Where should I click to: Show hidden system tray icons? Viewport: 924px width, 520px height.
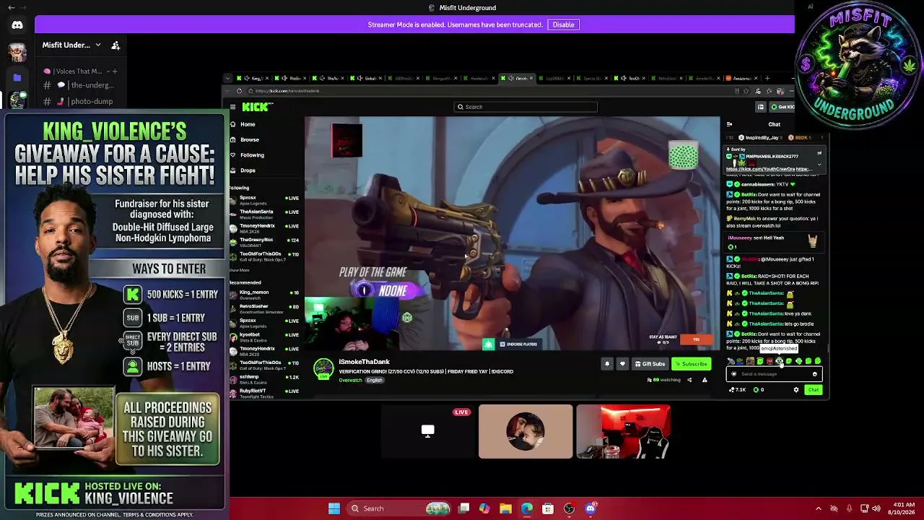point(819,508)
